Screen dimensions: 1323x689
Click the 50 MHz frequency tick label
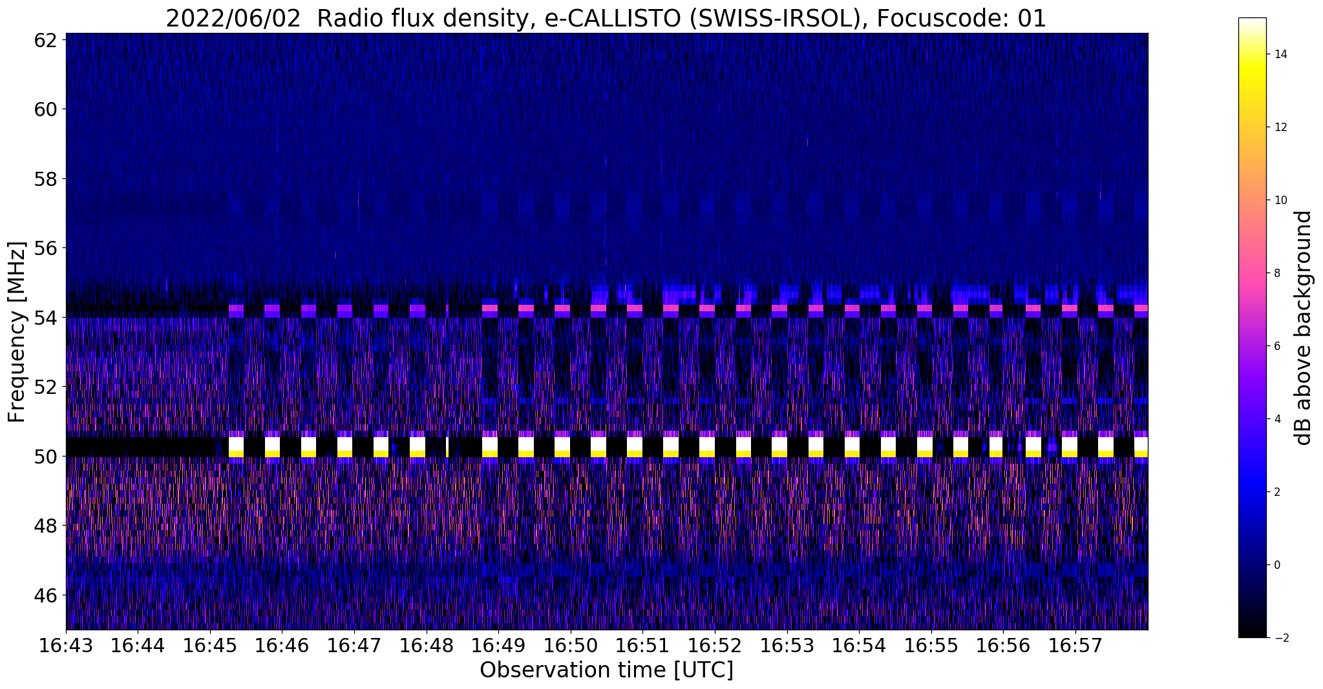click(46, 456)
